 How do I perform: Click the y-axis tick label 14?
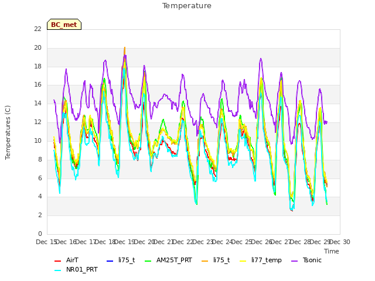click(x=37, y=104)
